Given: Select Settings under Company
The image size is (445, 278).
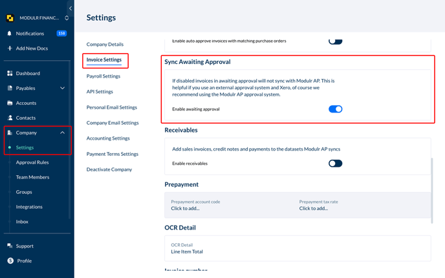Looking at the screenshot, I should pos(25,147).
